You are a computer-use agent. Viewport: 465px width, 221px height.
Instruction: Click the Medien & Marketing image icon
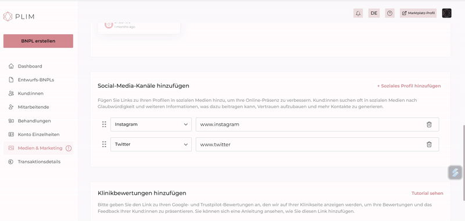tap(11, 148)
